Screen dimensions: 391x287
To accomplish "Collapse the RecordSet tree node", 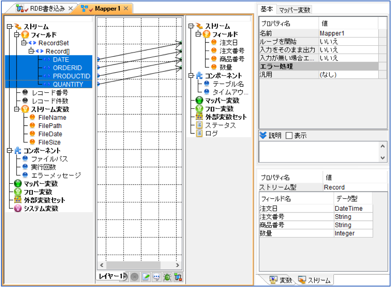I will coord(24,43).
